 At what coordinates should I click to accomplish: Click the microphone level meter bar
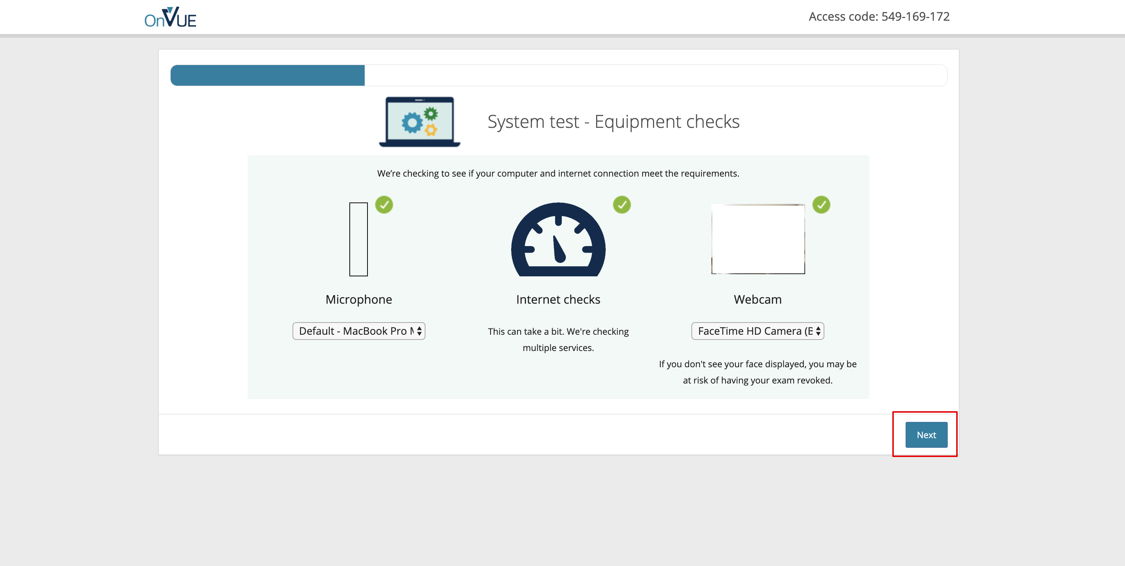(x=358, y=239)
